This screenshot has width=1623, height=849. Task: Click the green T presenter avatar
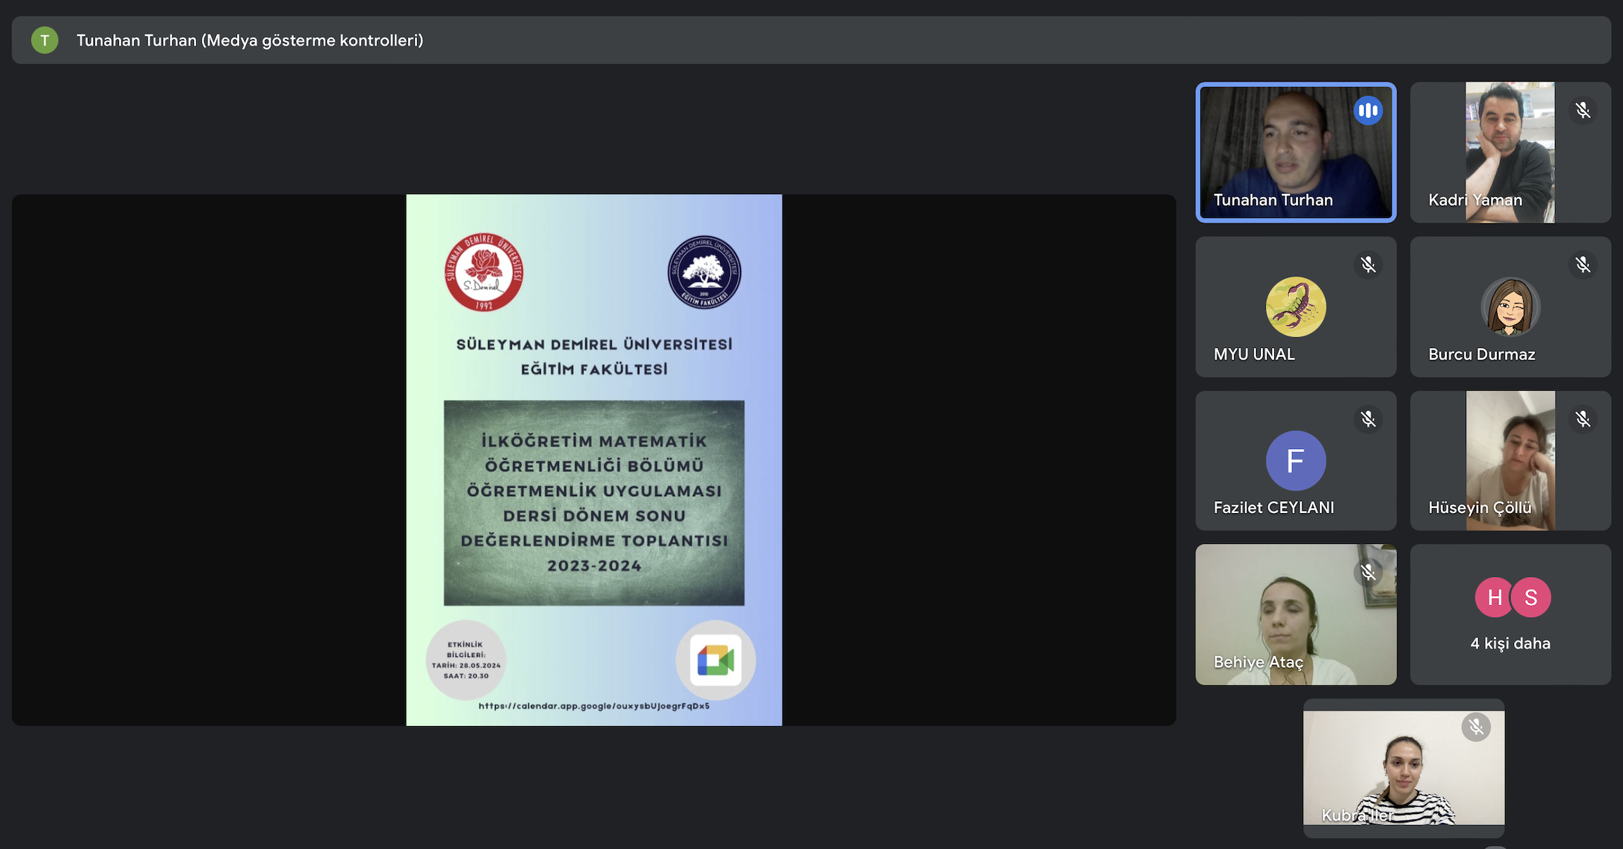pos(44,40)
